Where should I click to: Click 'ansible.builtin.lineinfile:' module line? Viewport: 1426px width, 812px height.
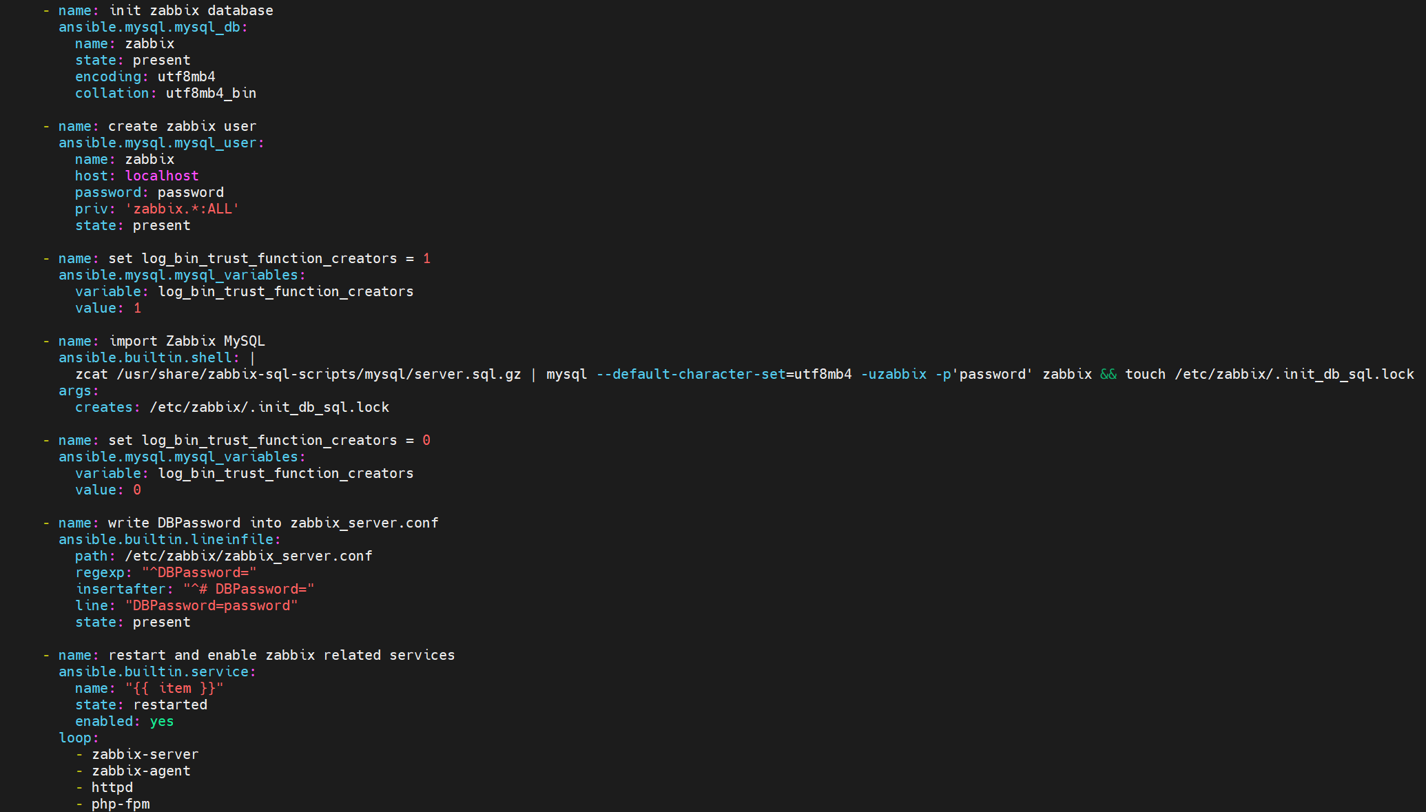click(169, 539)
